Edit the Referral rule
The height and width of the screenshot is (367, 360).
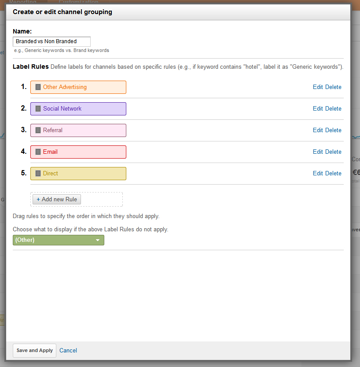[318, 130]
